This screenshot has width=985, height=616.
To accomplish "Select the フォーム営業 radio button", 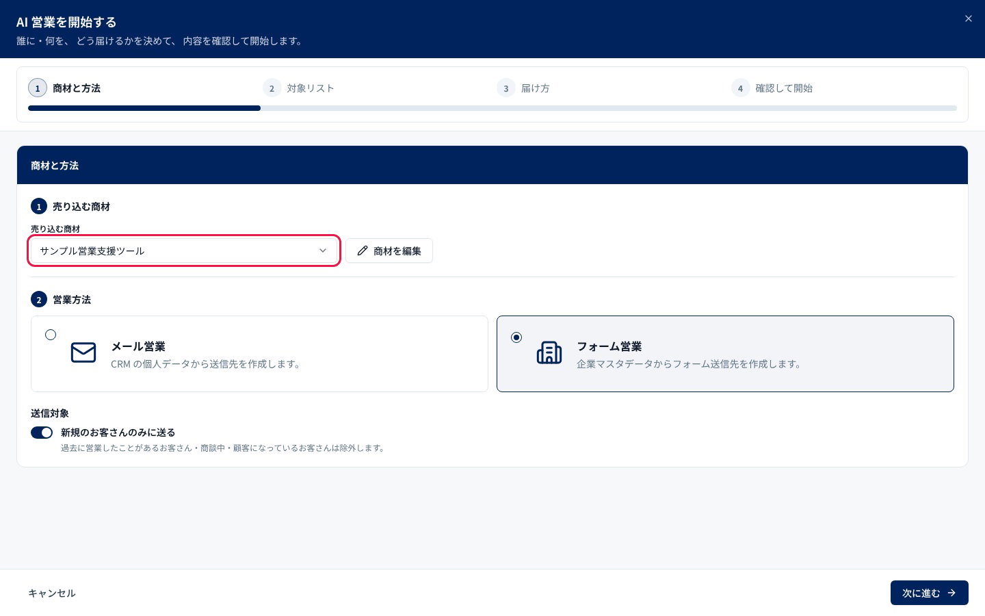I will click(x=516, y=337).
